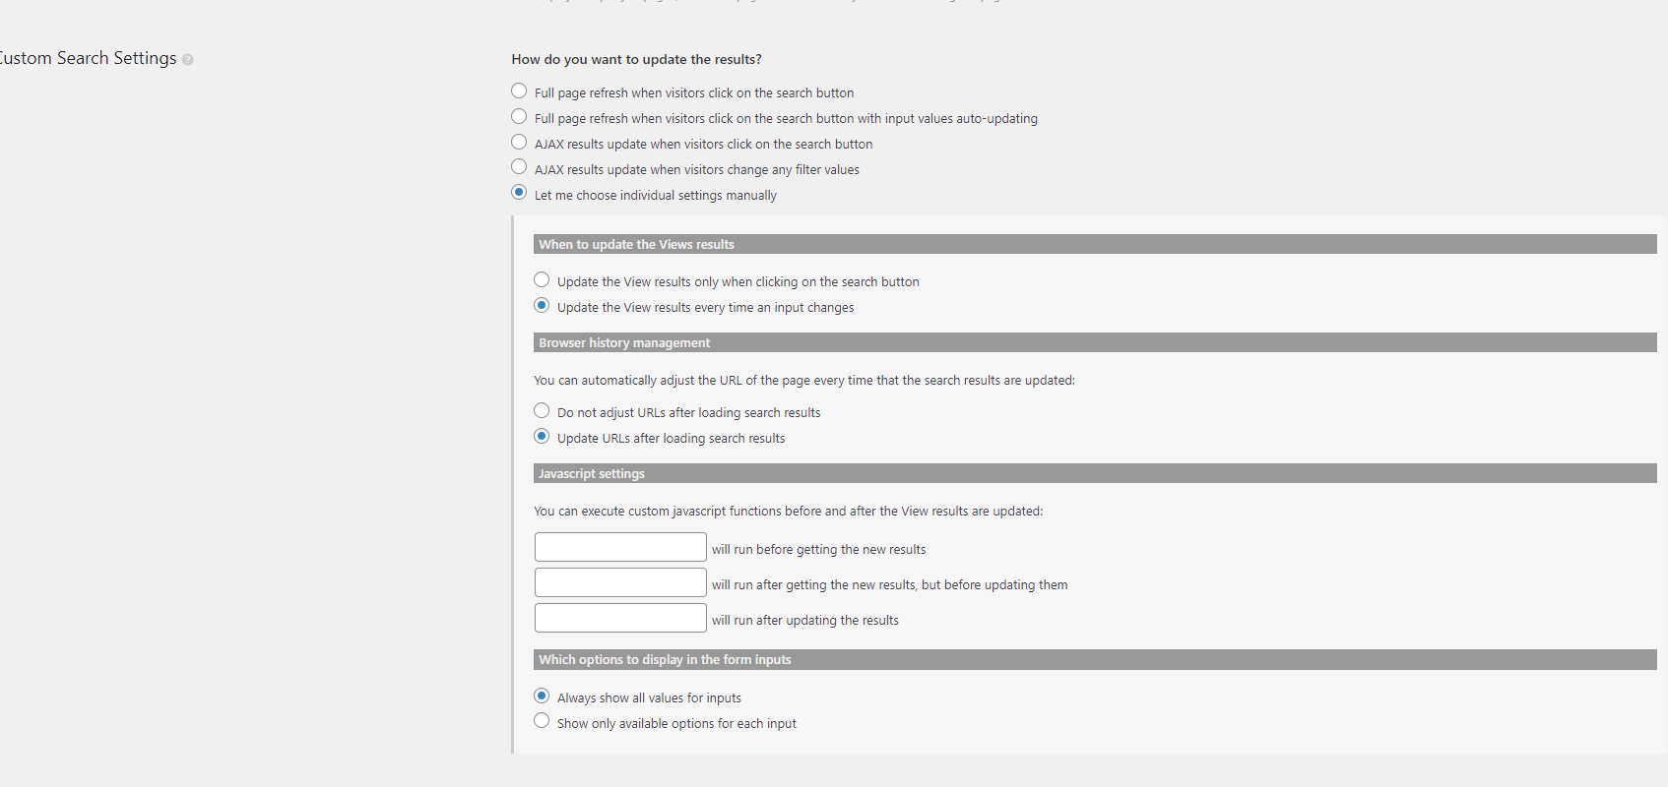Click the Browser history management section header
The width and height of the screenshot is (1668, 787).
coord(1095,342)
